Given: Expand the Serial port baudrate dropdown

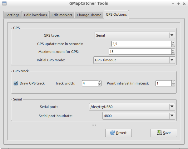Looking at the screenshot, I should (x=139, y=116).
